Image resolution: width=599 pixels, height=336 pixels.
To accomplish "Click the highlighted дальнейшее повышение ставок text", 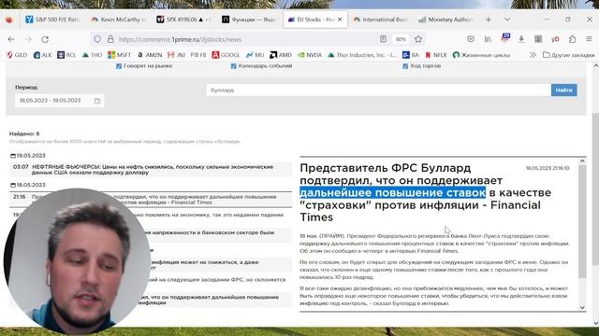I will 392,193.
